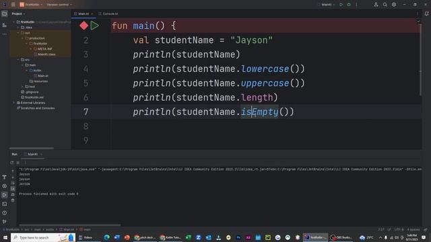Open the Build tool window hammer
Viewport: 431px width, 242px height.
5,177
